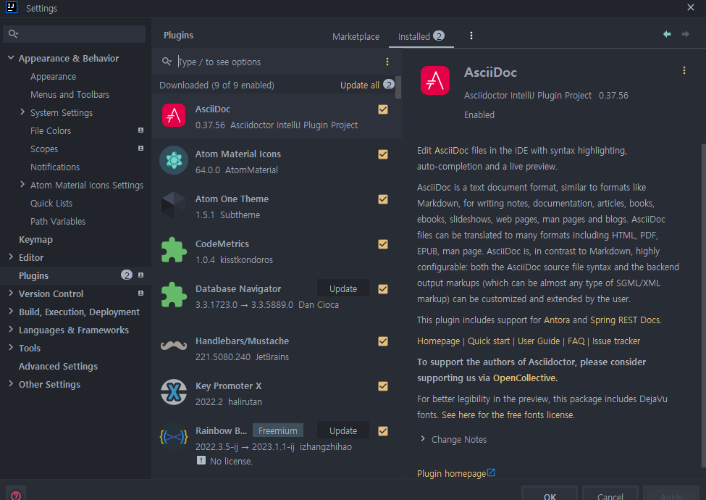Viewport: 706px width, 500px height.
Task: Open the OpenCollective link
Action: click(x=524, y=378)
